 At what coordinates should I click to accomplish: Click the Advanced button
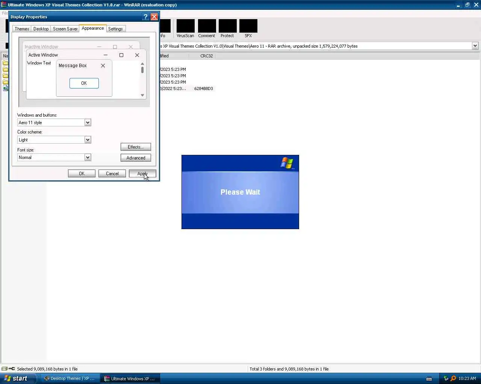click(x=136, y=158)
